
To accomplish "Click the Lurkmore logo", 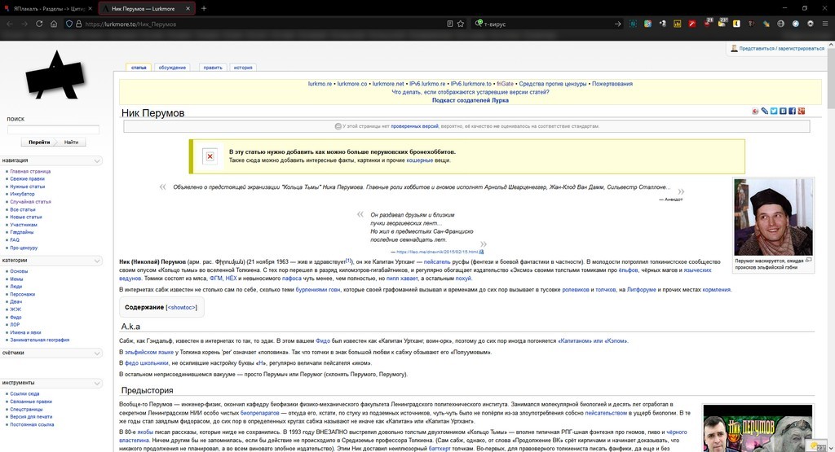I will point(55,76).
